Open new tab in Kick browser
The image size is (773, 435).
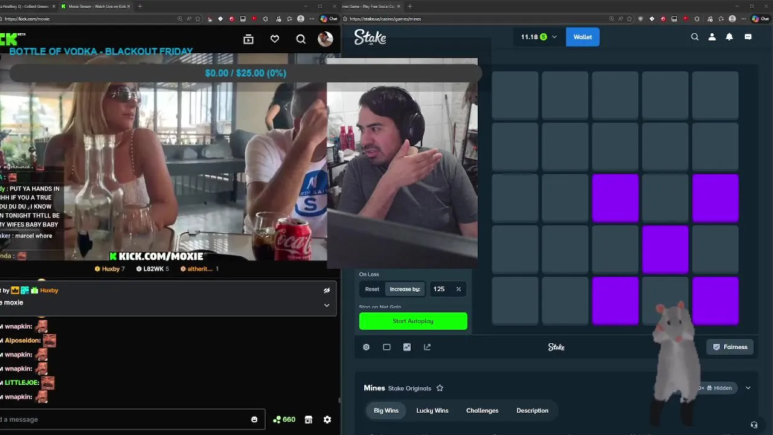(x=140, y=6)
